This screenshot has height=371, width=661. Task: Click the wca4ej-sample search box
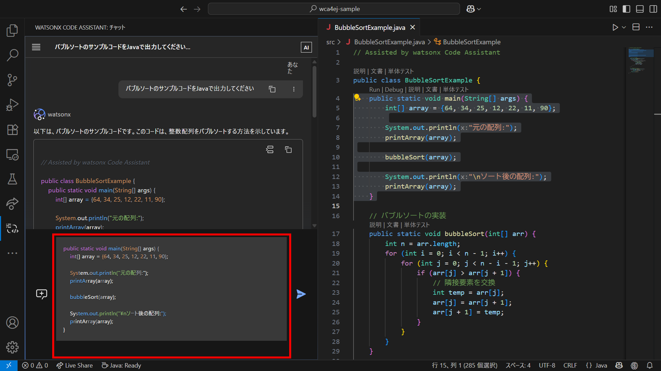pyautogui.click(x=334, y=9)
